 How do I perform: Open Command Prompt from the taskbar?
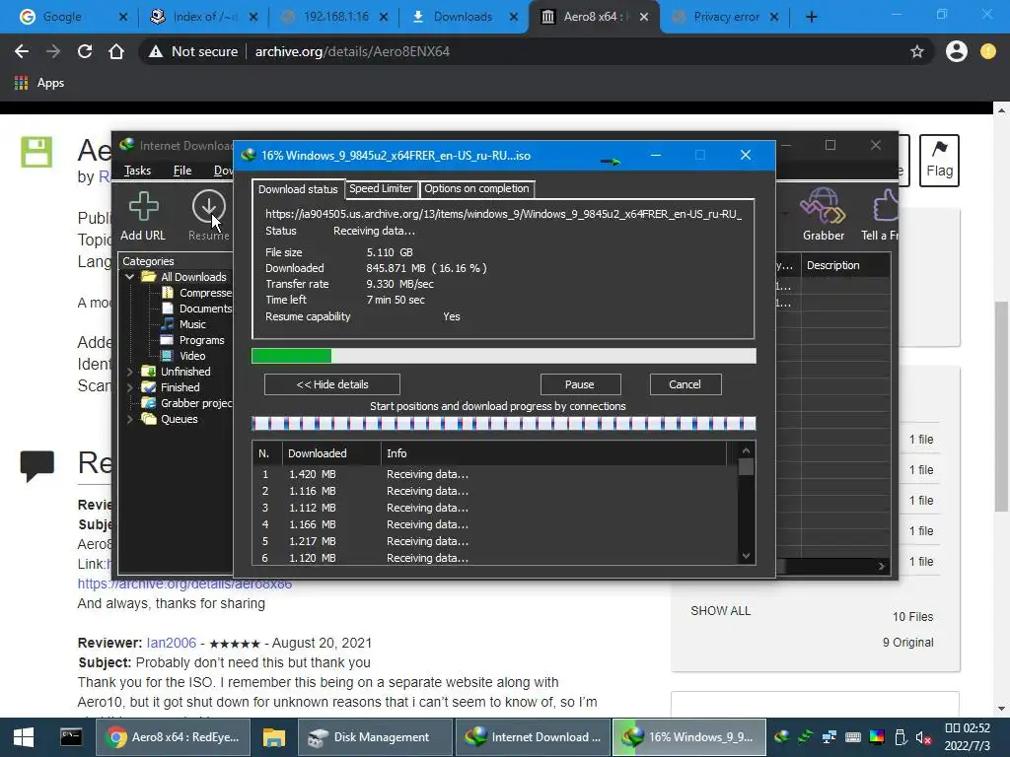coord(71,737)
